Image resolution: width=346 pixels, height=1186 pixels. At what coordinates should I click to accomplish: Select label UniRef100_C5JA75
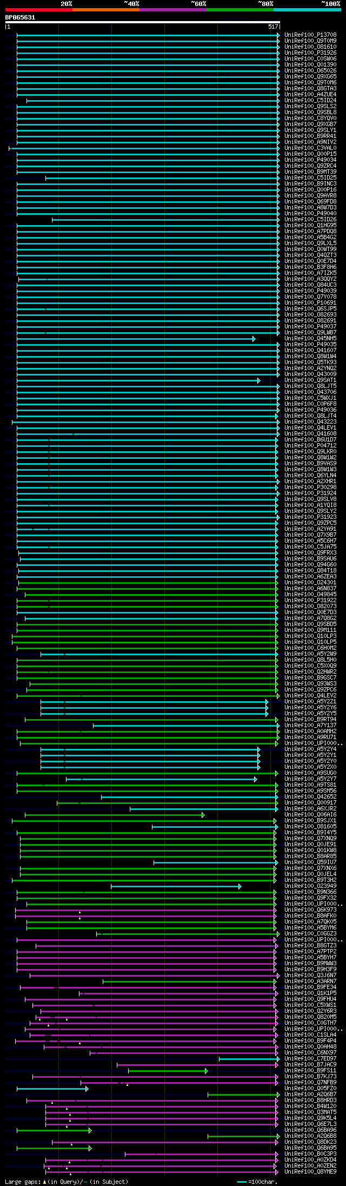click(x=310, y=547)
